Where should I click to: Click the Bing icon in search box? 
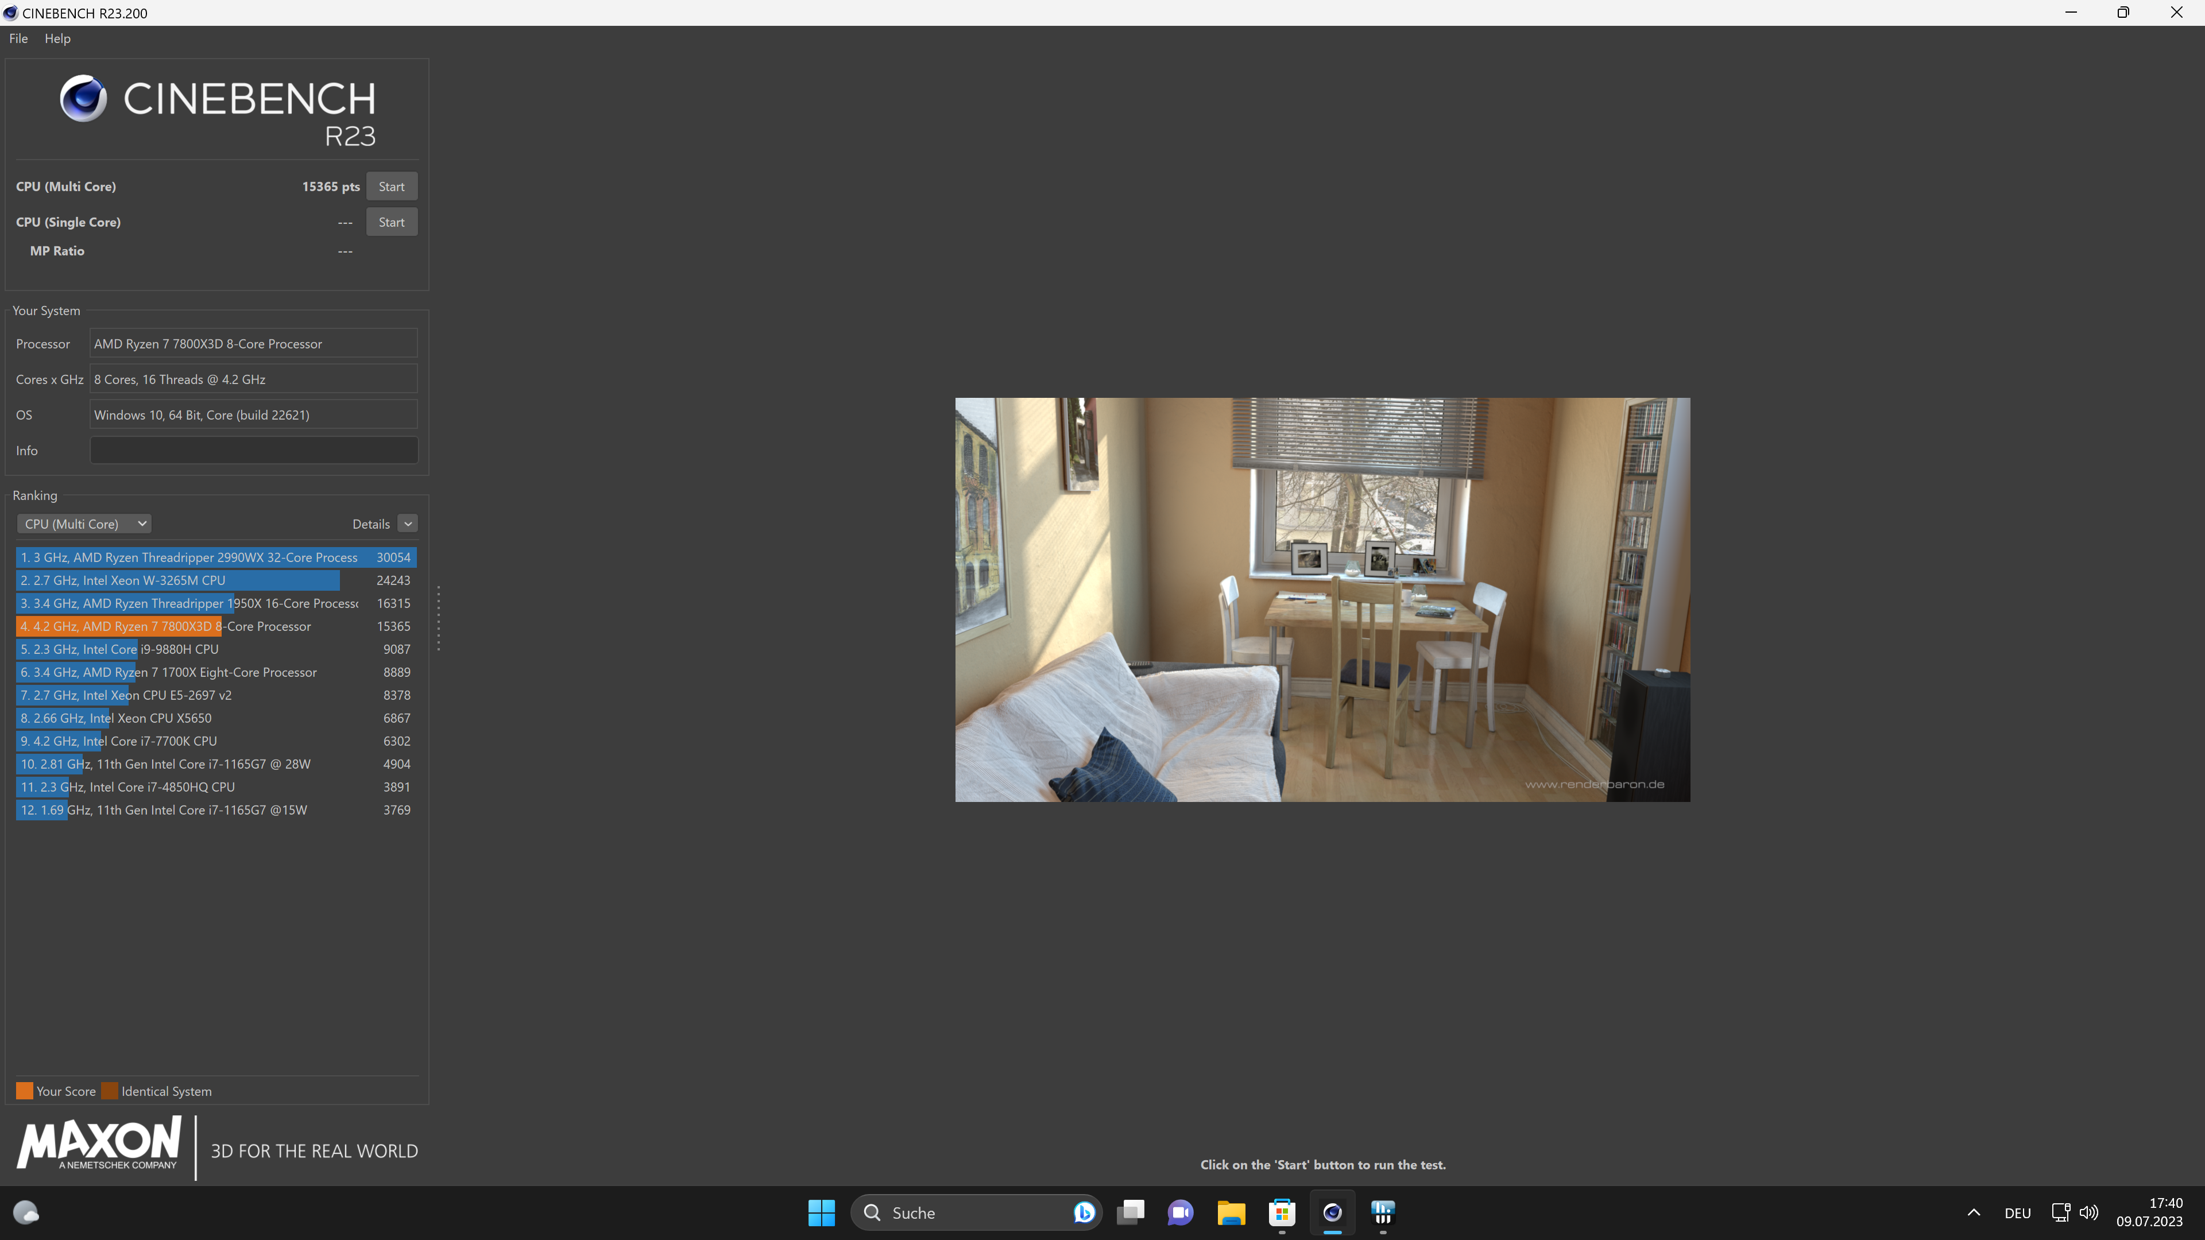[1084, 1212]
